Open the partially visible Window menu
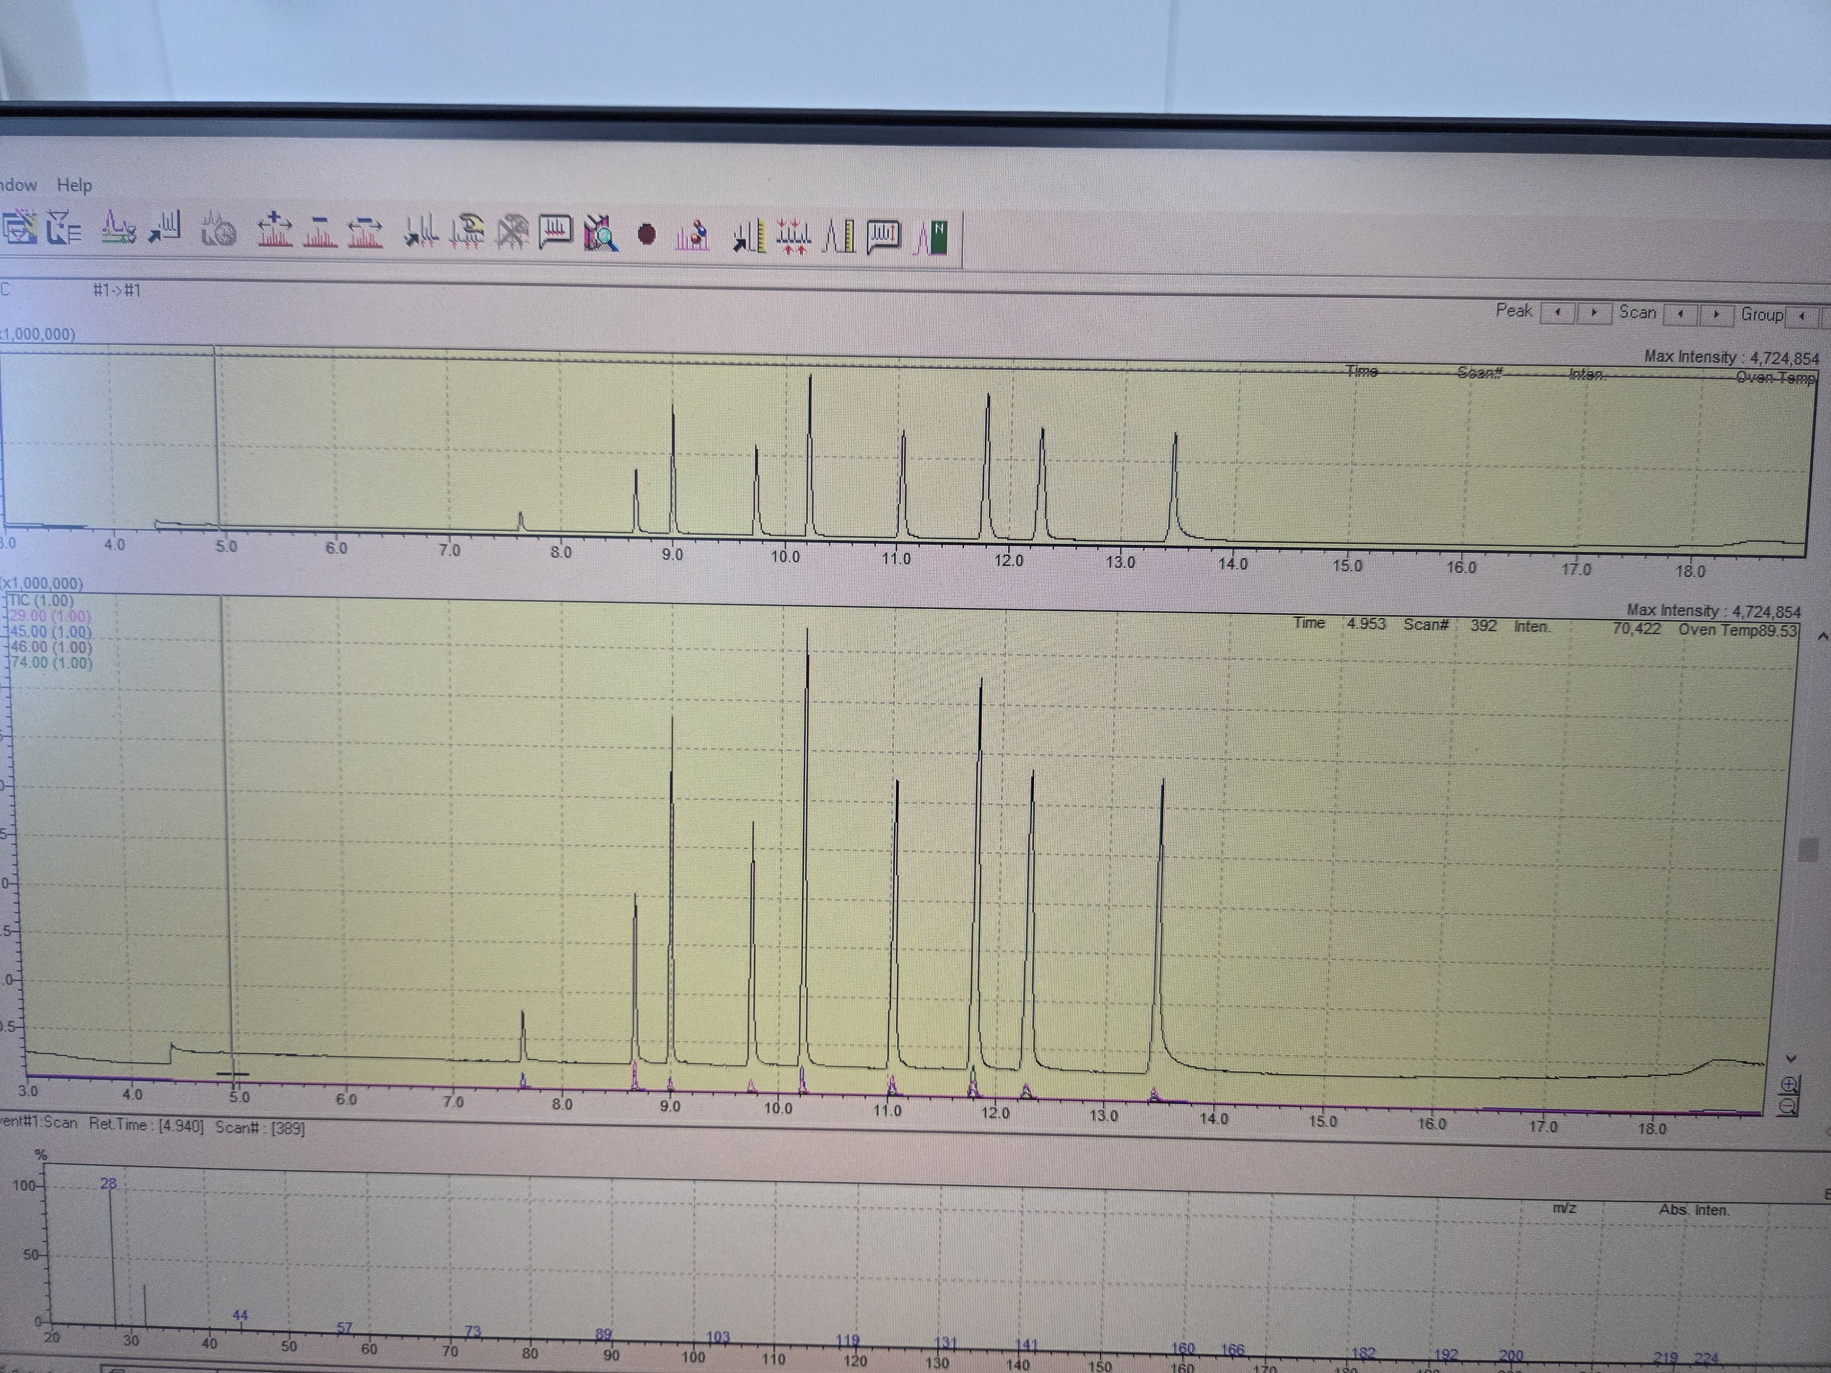1831x1373 pixels. (18, 184)
